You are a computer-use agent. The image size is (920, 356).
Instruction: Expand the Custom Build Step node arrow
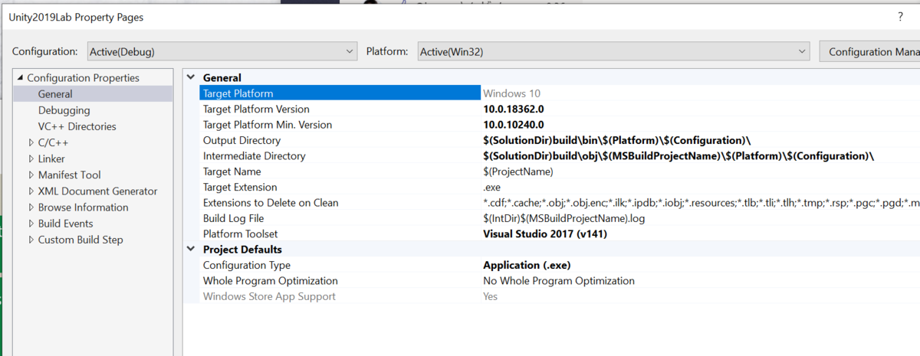click(x=31, y=239)
